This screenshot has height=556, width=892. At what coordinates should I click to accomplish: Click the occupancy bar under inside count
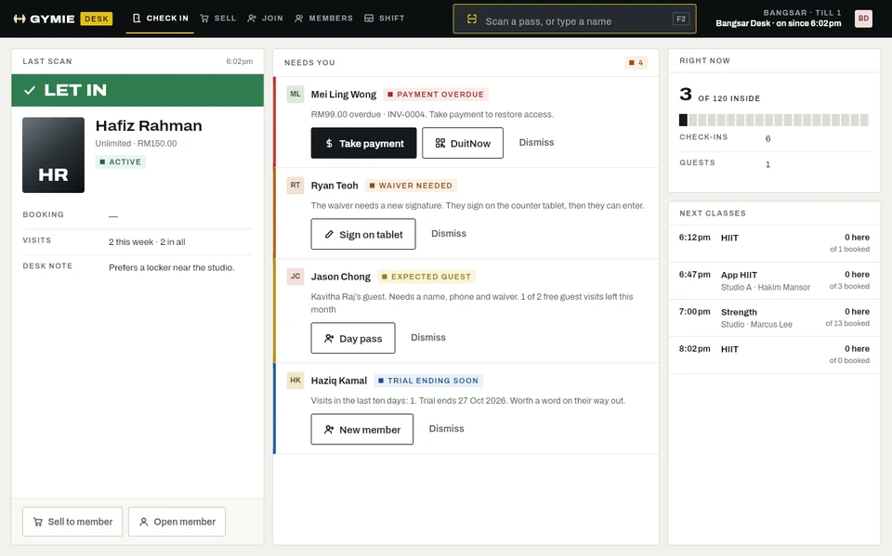(774, 120)
